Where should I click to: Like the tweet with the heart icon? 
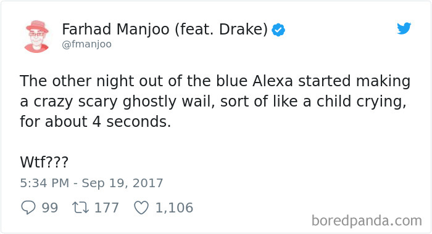(x=141, y=208)
